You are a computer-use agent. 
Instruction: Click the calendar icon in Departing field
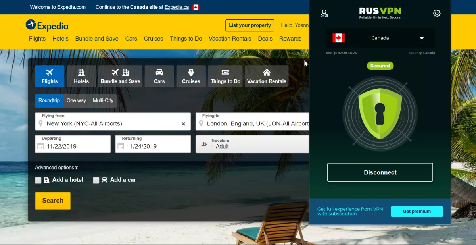(x=40, y=147)
